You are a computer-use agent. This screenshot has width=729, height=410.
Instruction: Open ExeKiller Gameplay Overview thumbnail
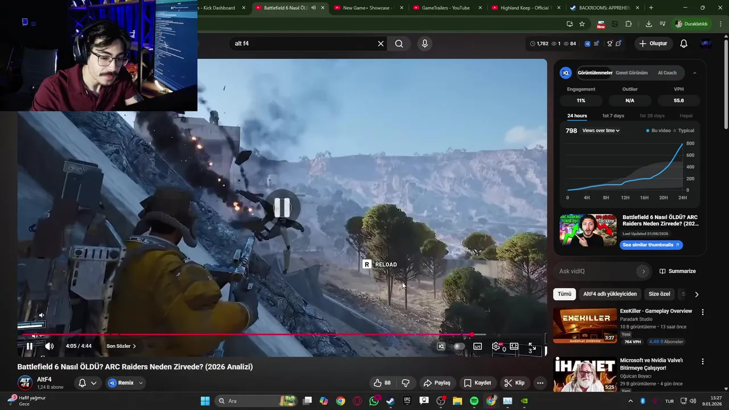pos(585,326)
